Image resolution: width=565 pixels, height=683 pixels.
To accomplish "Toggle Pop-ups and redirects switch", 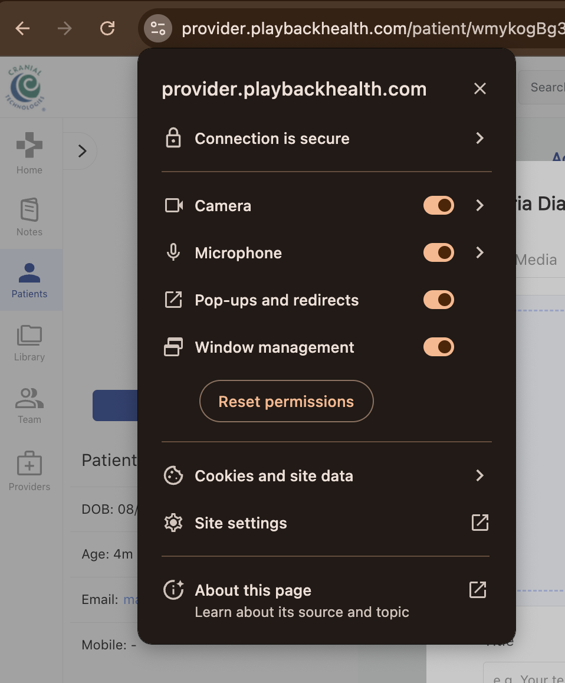I will pyautogui.click(x=439, y=300).
